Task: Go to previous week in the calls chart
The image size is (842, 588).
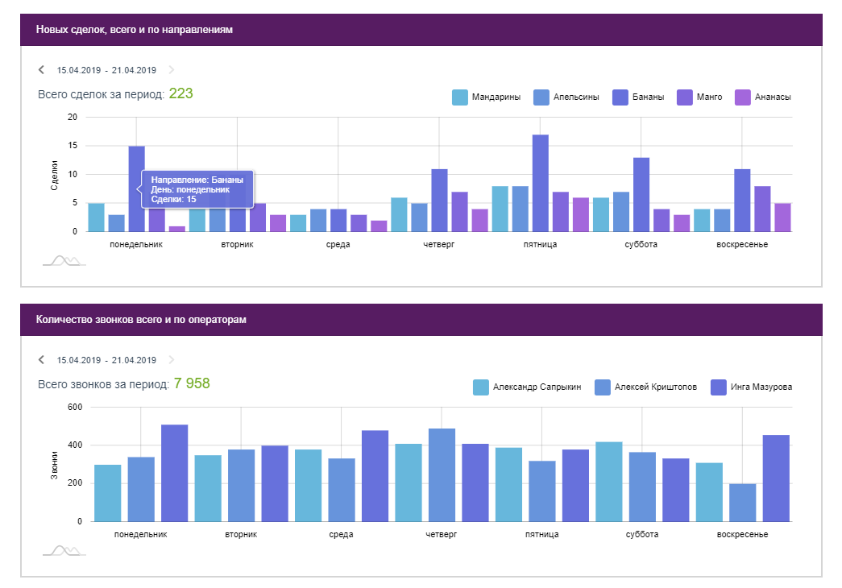Action: 41,360
